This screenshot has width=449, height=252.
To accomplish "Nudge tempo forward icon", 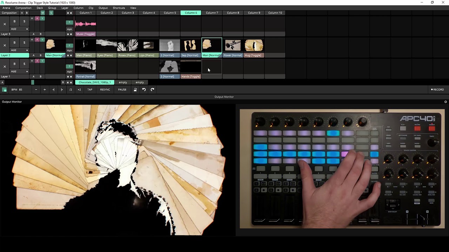I will (62, 90).
